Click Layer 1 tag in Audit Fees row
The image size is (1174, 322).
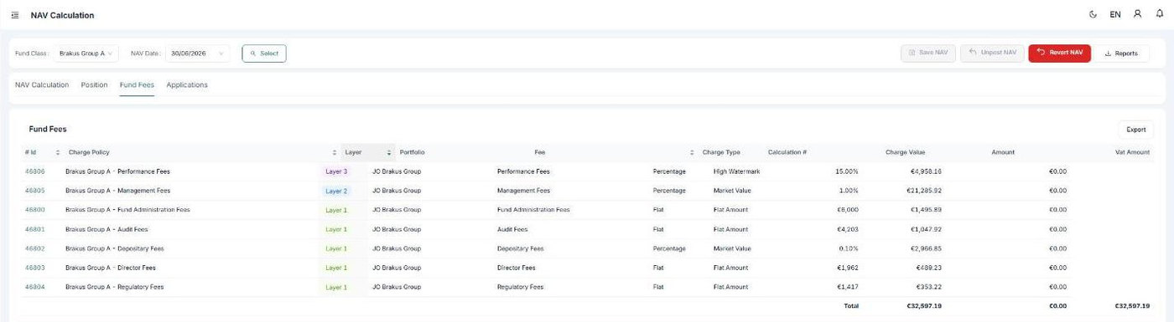336,229
